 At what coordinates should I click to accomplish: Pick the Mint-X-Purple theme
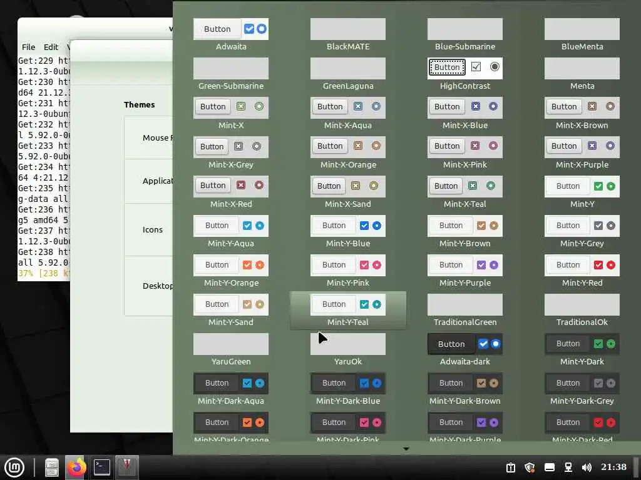(582, 152)
